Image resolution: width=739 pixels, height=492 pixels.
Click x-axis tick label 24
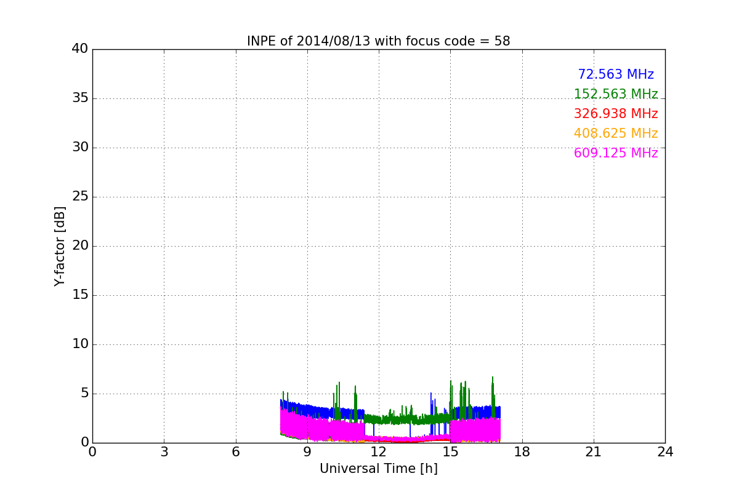click(x=665, y=452)
